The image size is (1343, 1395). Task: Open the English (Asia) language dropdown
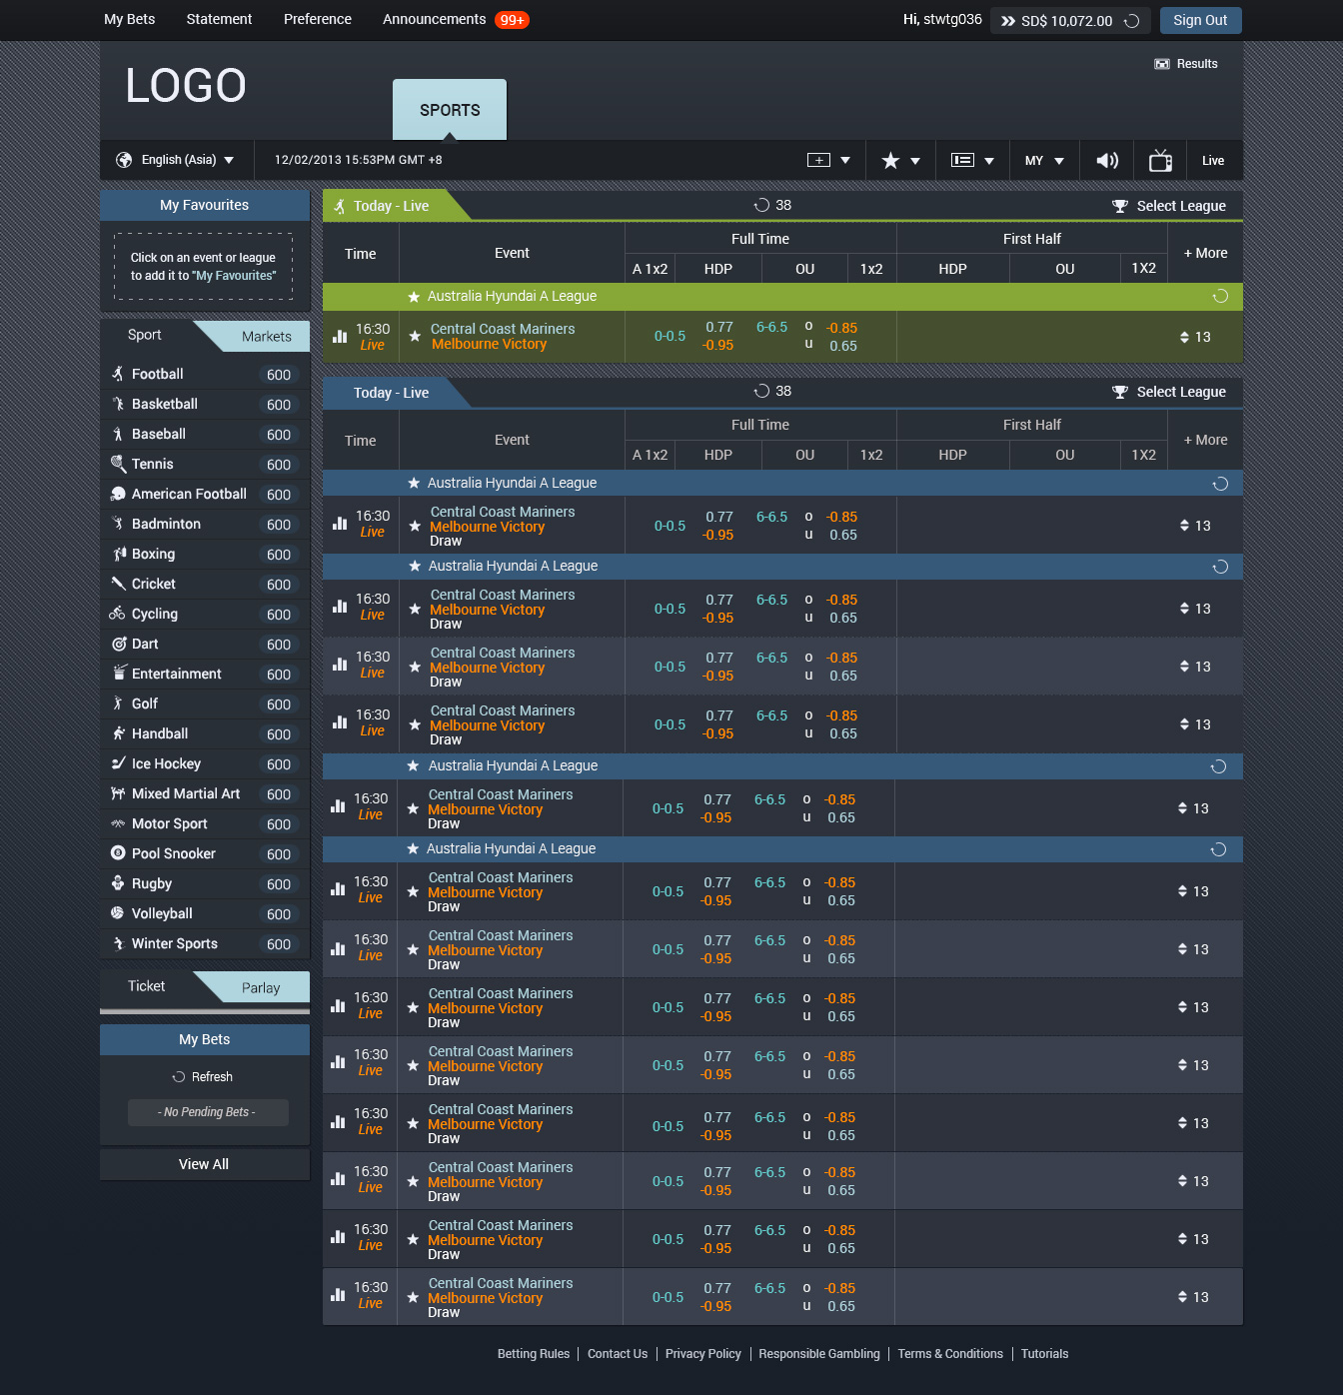pos(176,160)
